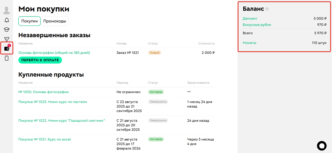Open purchase № 1030. Основы фотографии

(x=43, y=92)
